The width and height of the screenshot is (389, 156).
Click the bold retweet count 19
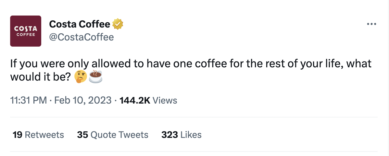pos(17,135)
